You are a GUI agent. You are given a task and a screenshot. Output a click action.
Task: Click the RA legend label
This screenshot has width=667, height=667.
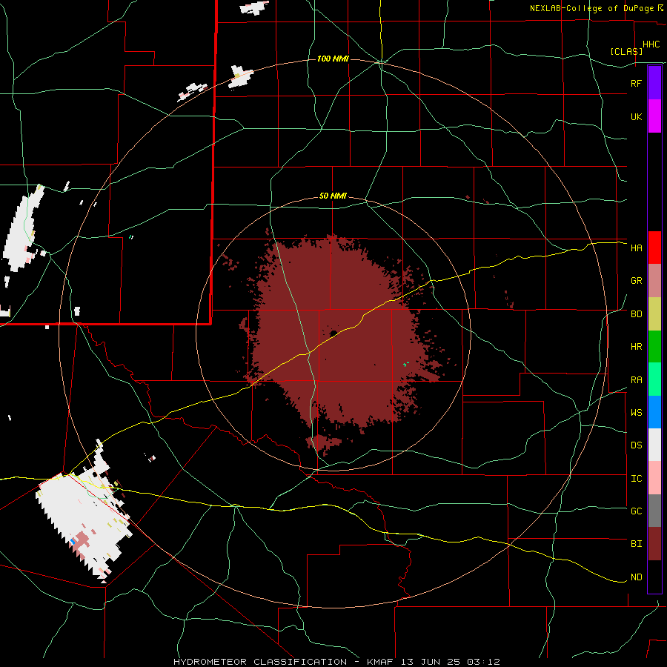click(636, 379)
